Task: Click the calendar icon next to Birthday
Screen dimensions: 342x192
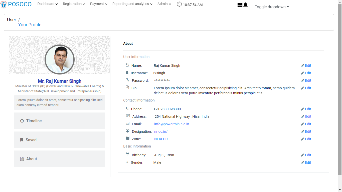Action: [x=127, y=154]
